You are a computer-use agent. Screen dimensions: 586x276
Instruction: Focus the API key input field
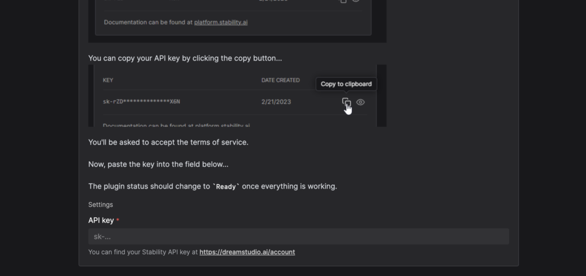tap(299, 237)
